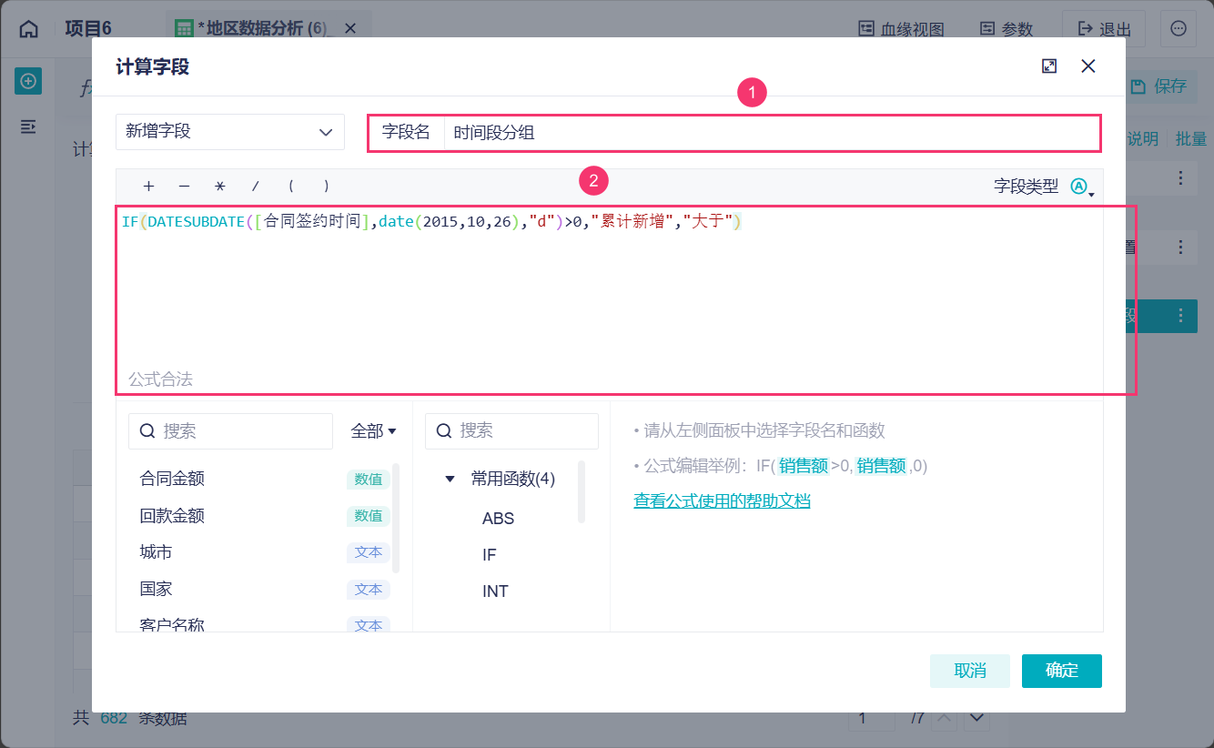This screenshot has width=1214, height=748.
Task: Insert the plus operator from formula toolbar
Action: tap(147, 186)
